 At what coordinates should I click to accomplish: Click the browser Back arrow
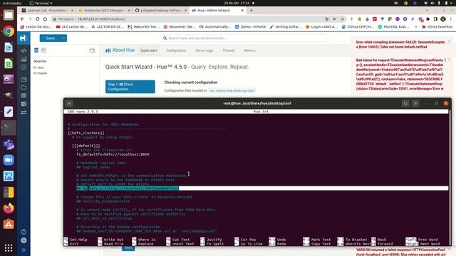[22, 19]
